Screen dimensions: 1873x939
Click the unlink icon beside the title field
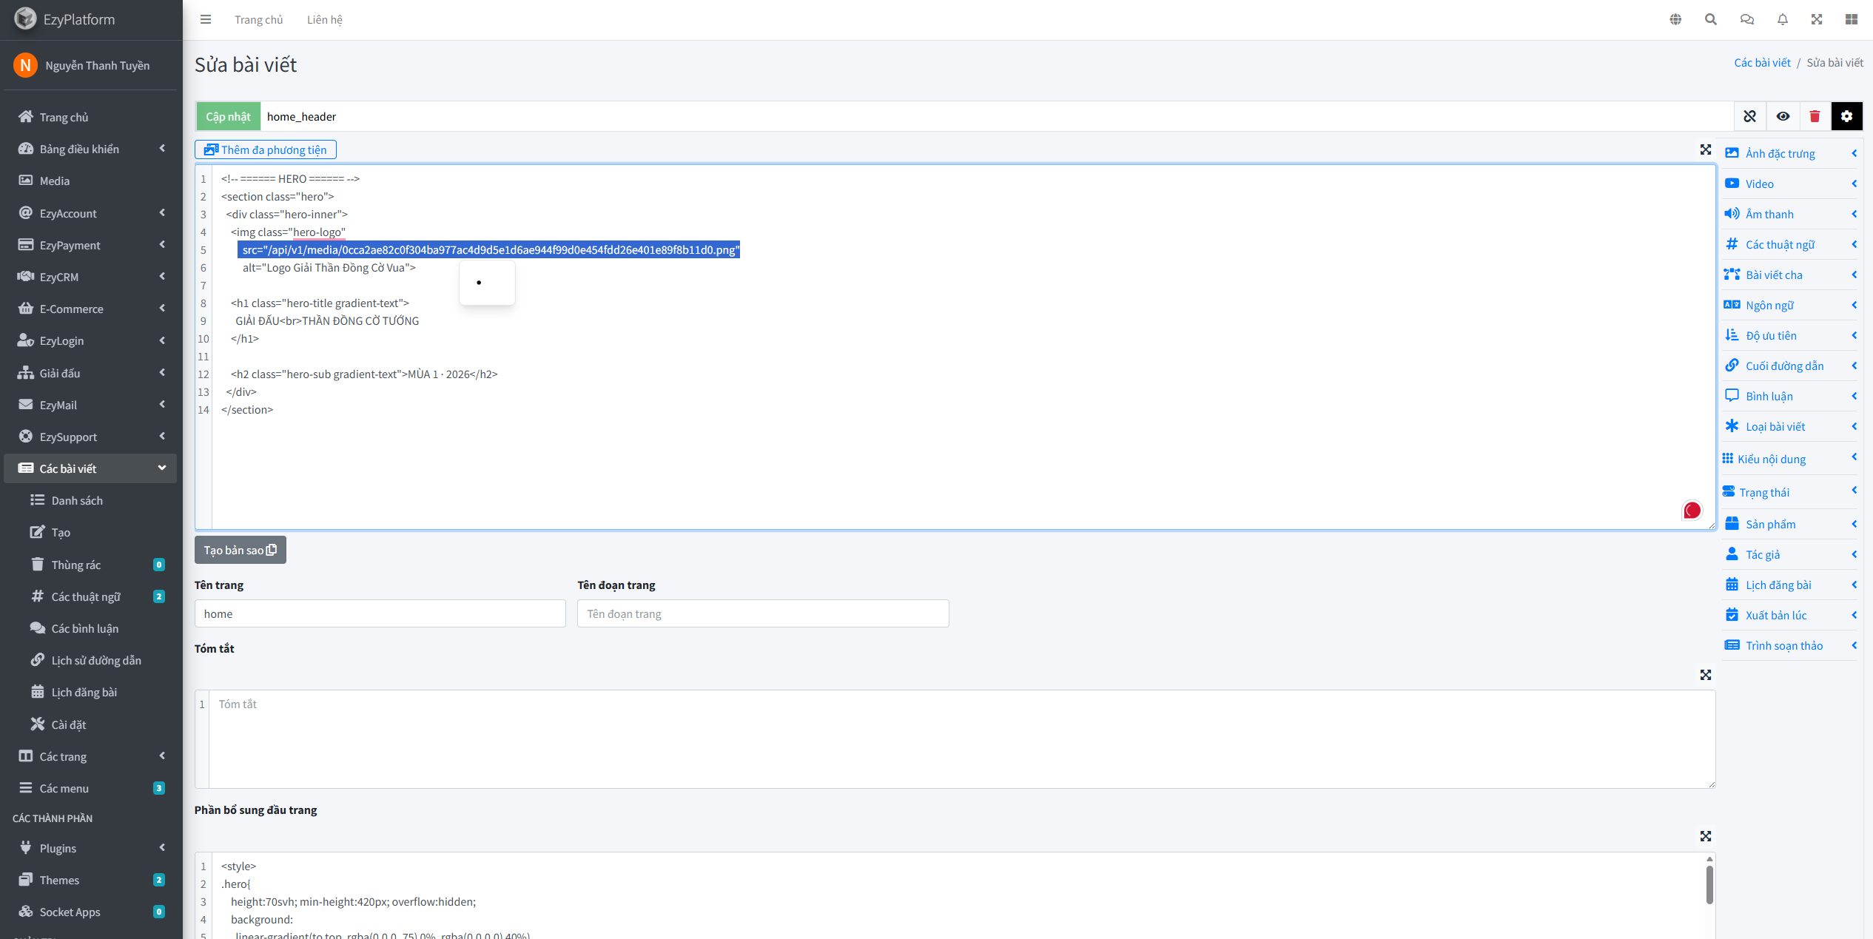pyautogui.click(x=1749, y=116)
